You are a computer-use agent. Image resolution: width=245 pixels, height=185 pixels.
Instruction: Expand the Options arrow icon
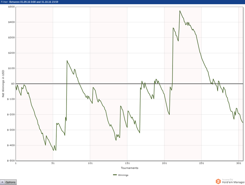click(2, 182)
